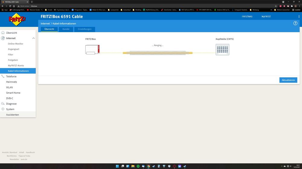Click the System gear icon in sidebar
The image size is (302, 169).
(3, 109)
